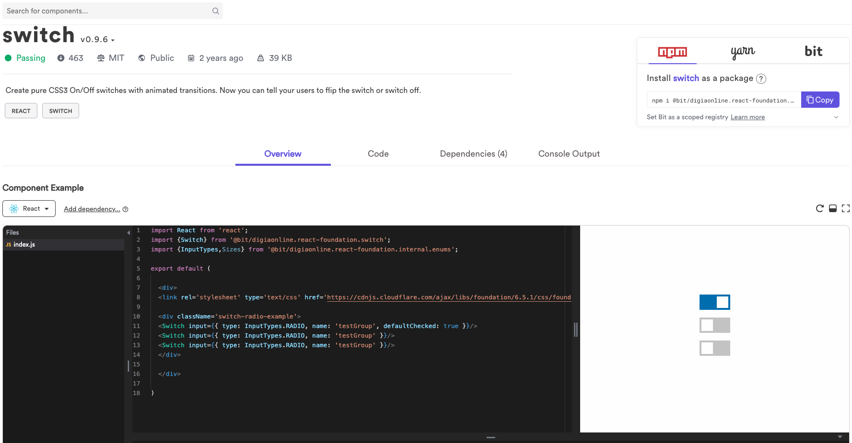Turn on the second switch in the preview

[715, 325]
